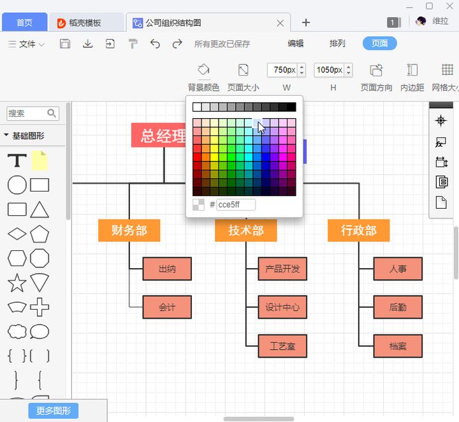This screenshot has width=459, height=422.
Task: Click the blank page icon in right panel
Action: pyautogui.click(x=441, y=202)
